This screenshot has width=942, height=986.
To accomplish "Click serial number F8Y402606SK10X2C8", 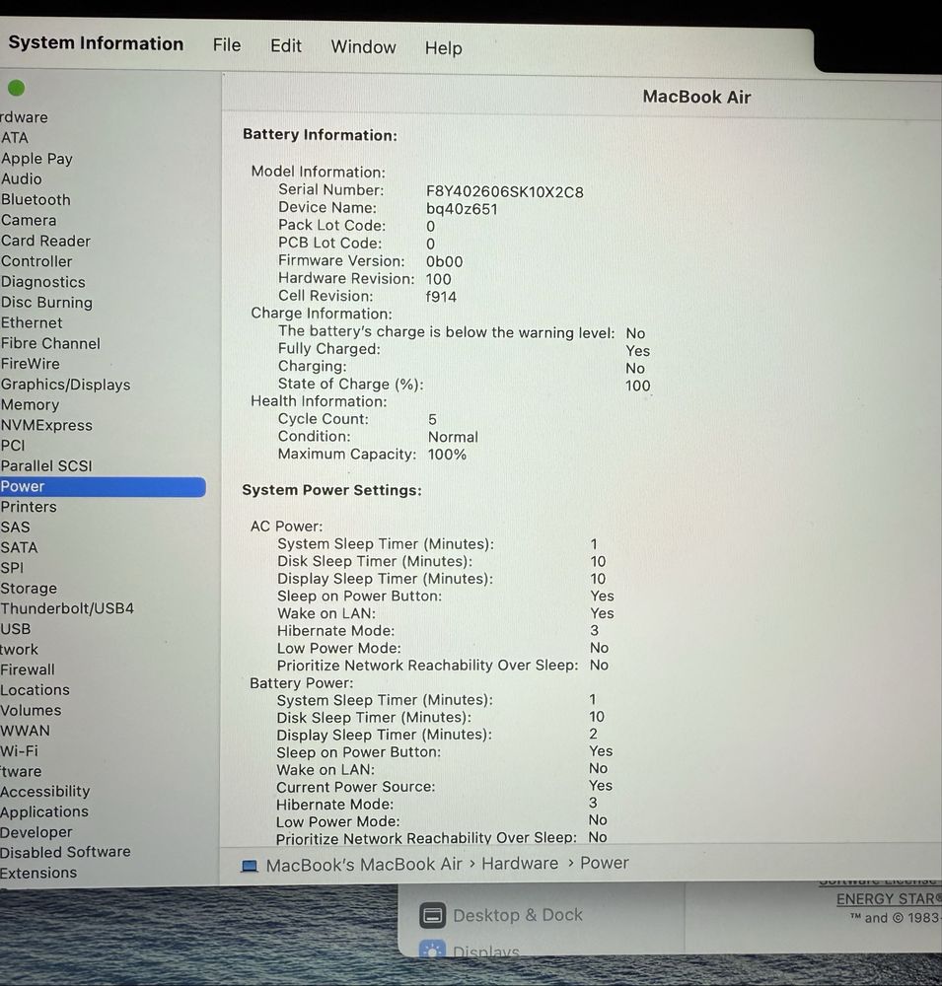I will 505,192.
